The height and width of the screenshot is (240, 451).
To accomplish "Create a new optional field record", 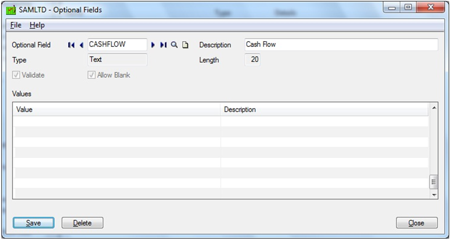I will pyautogui.click(x=185, y=45).
